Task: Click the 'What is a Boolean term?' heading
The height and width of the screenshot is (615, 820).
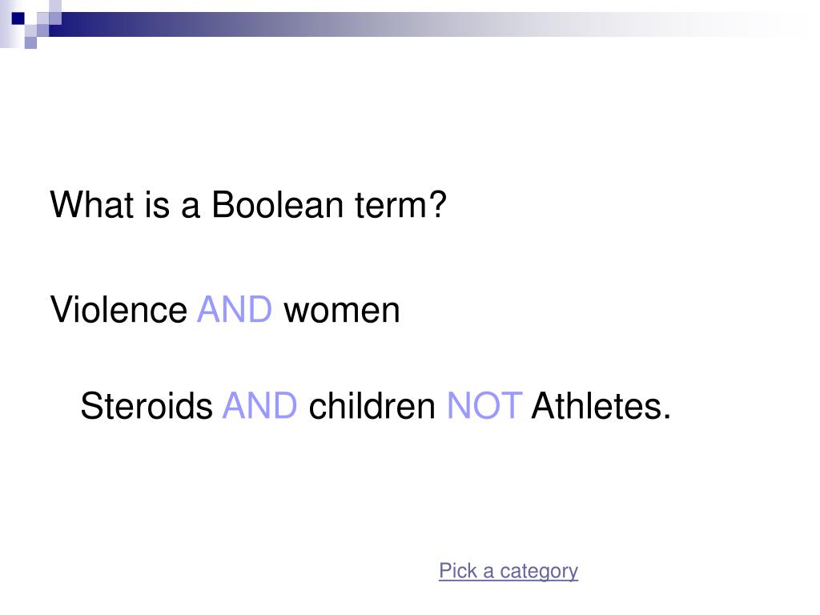Action: 248,204
